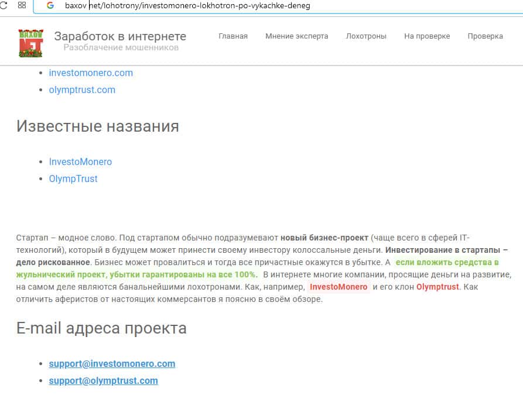Open the На проверке menu item
Image resolution: width=523 pixels, height=395 pixels.
point(426,36)
